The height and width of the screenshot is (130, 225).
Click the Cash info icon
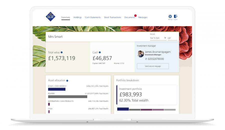(100, 52)
